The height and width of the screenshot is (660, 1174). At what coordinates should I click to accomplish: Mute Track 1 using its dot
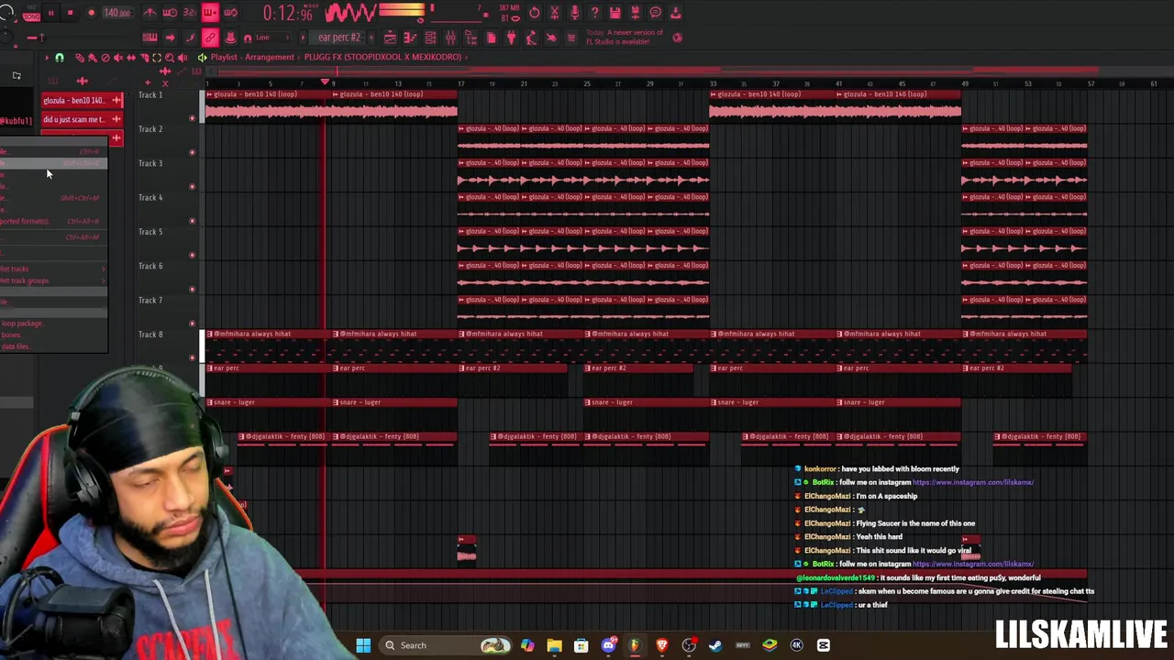click(192, 118)
